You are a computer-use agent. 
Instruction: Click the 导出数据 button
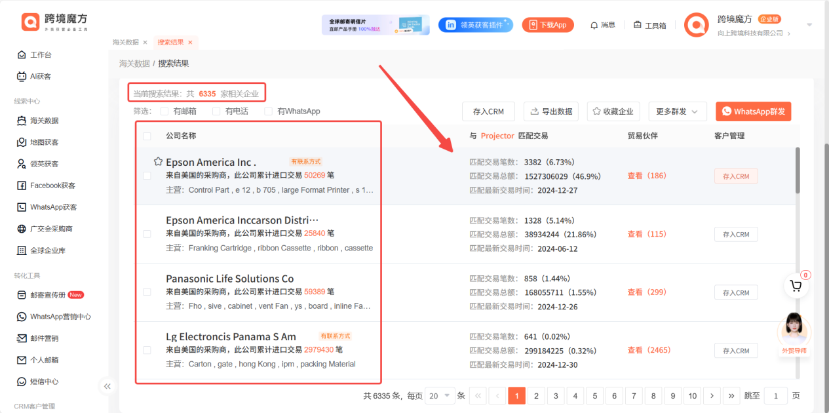(x=550, y=111)
